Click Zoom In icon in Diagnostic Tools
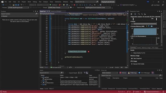Screen dimensions: 166x93 (x=139, y=14)
